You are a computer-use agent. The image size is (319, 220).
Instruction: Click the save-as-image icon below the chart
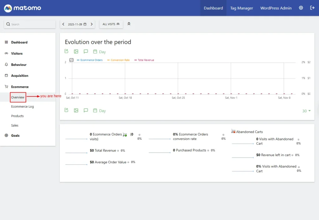(76, 110)
